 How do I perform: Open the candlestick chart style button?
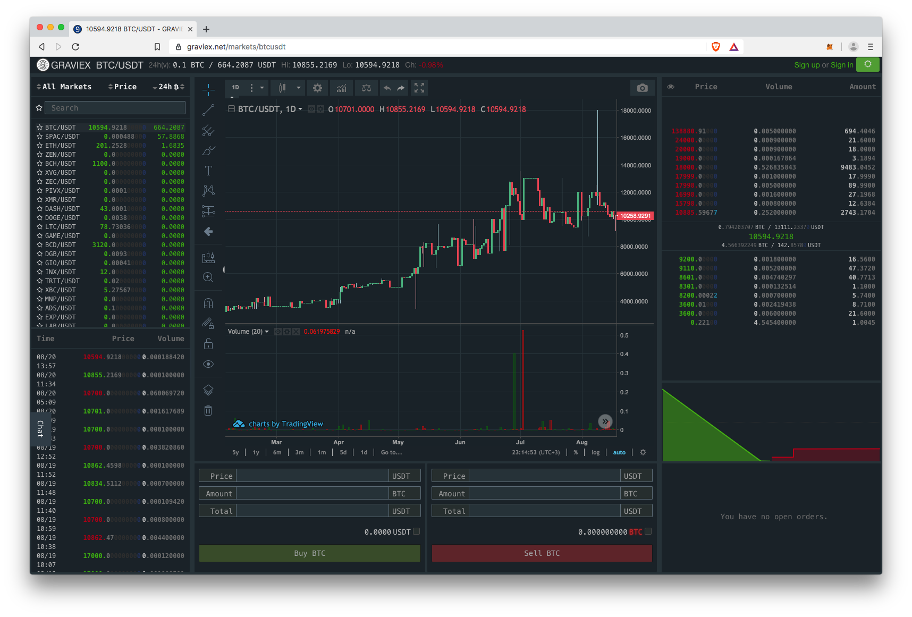click(x=282, y=88)
